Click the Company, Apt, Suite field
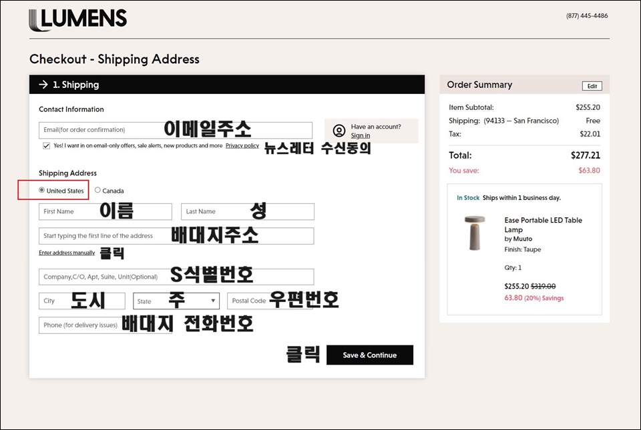The width and height of the screenshot is (641, 430). tap(176, 277)
